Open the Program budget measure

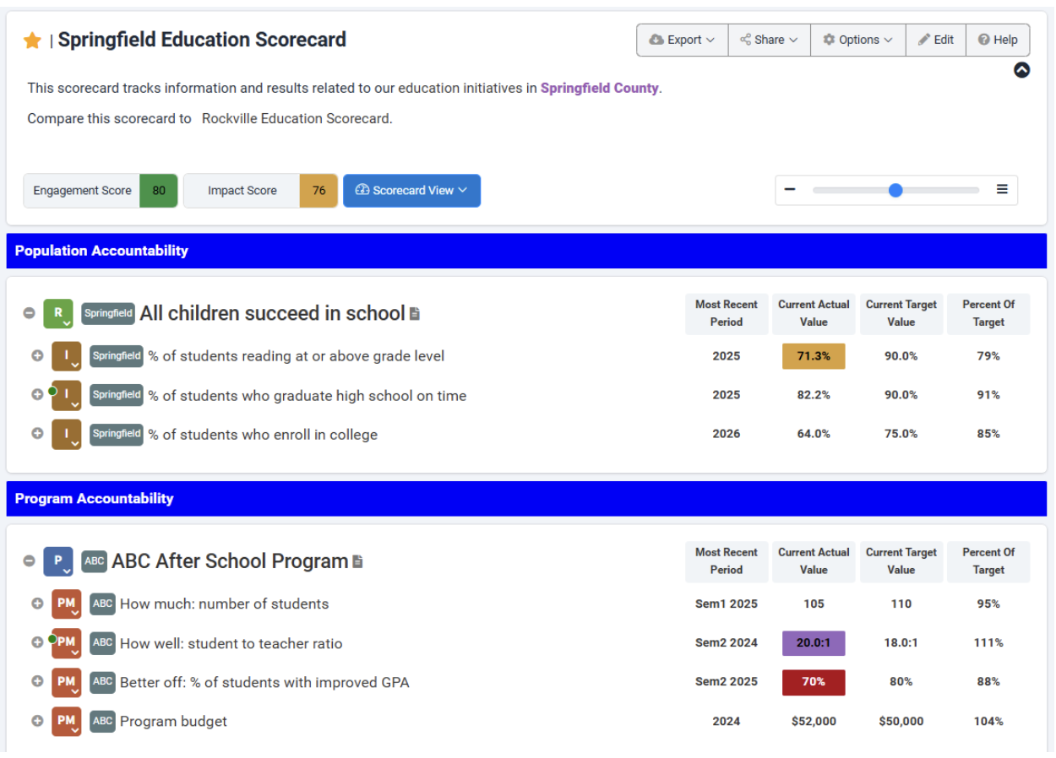click(173, 721)
